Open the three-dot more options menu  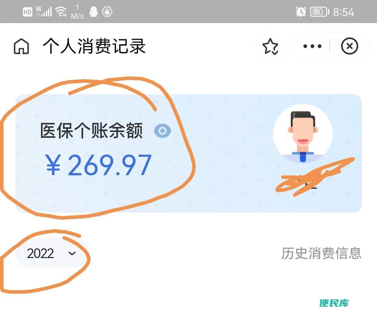tap(312, 46)
